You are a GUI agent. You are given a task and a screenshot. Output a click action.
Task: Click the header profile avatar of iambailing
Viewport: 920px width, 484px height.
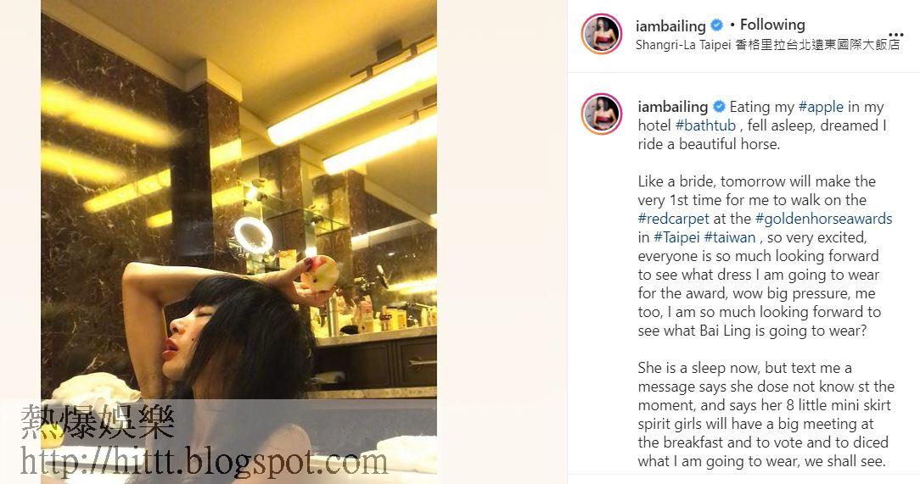pos(602,34)
